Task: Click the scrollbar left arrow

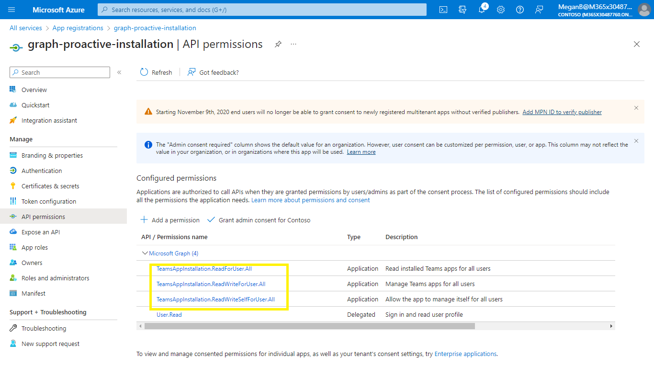Action: pyautogui.click(x=140, y=326)
